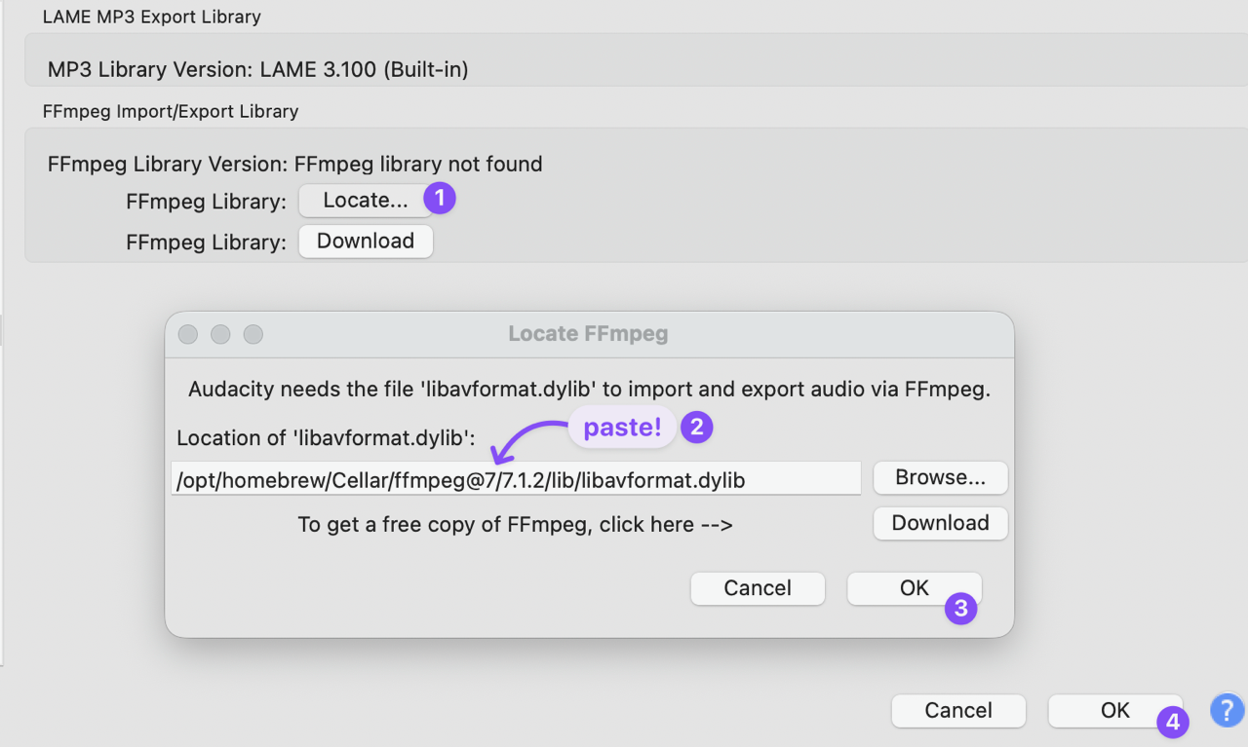The image size is (1248, 747).
Task: Minimize the Locate FFmpeg dialog
Action: pyautogui.click(x=220, y=334)
